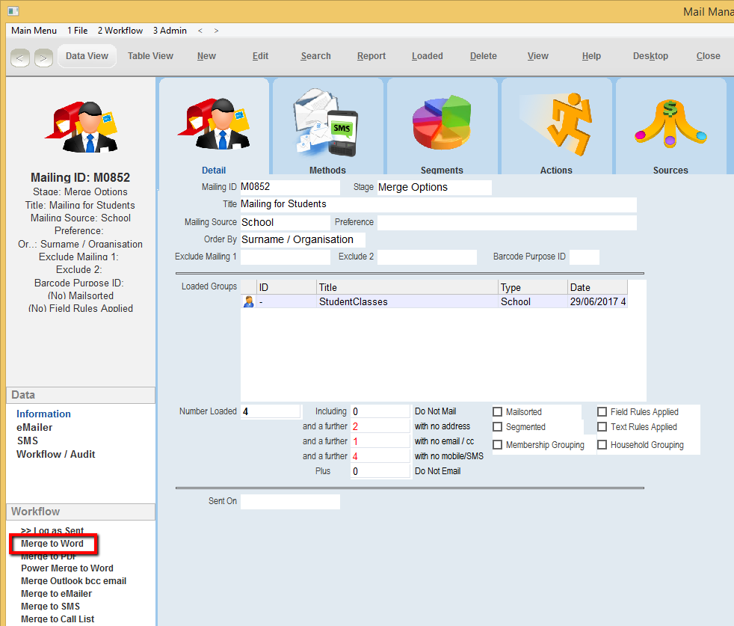Switch to Table View
Image resolution: width=734 pixels, height=626 pixels.
tap(150, 56)
